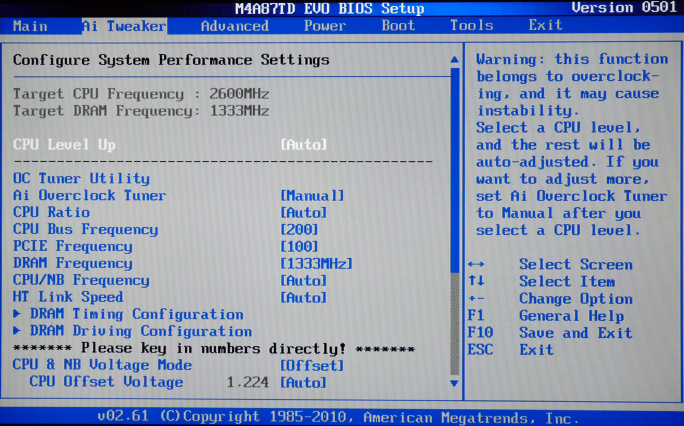Click the scroll down arrow icon

[454, 383]
